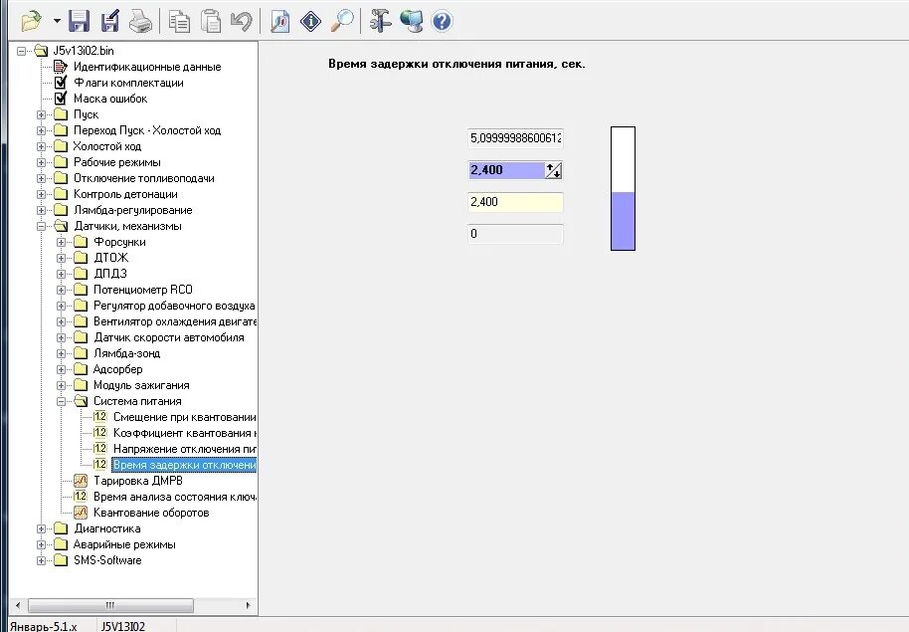
Task: Click the spin arrows beside 2,400
Action: (x=554, y=170)
